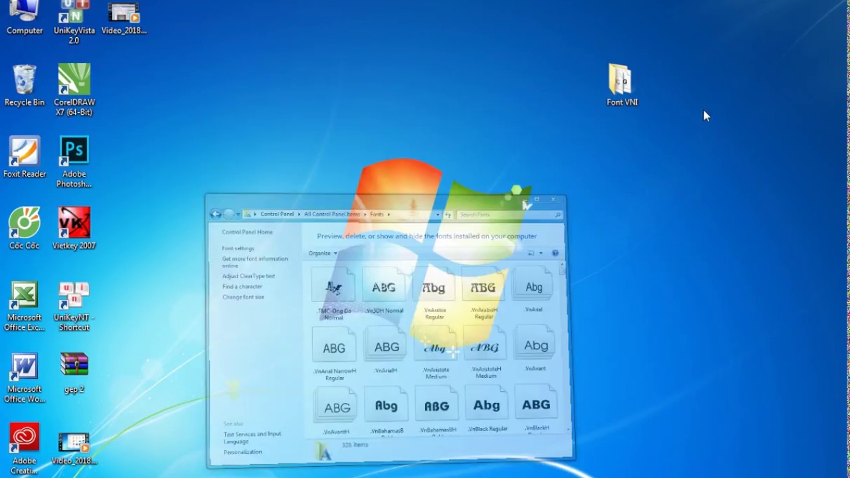Screen dimensions: 850x478
Task: Open Change font size link
Action: (243, 297)
